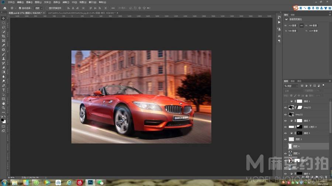332x186 pixels.
Task: Click the play Actions icon in side strip
Action: pyautogui.click(x=279, y=22)
